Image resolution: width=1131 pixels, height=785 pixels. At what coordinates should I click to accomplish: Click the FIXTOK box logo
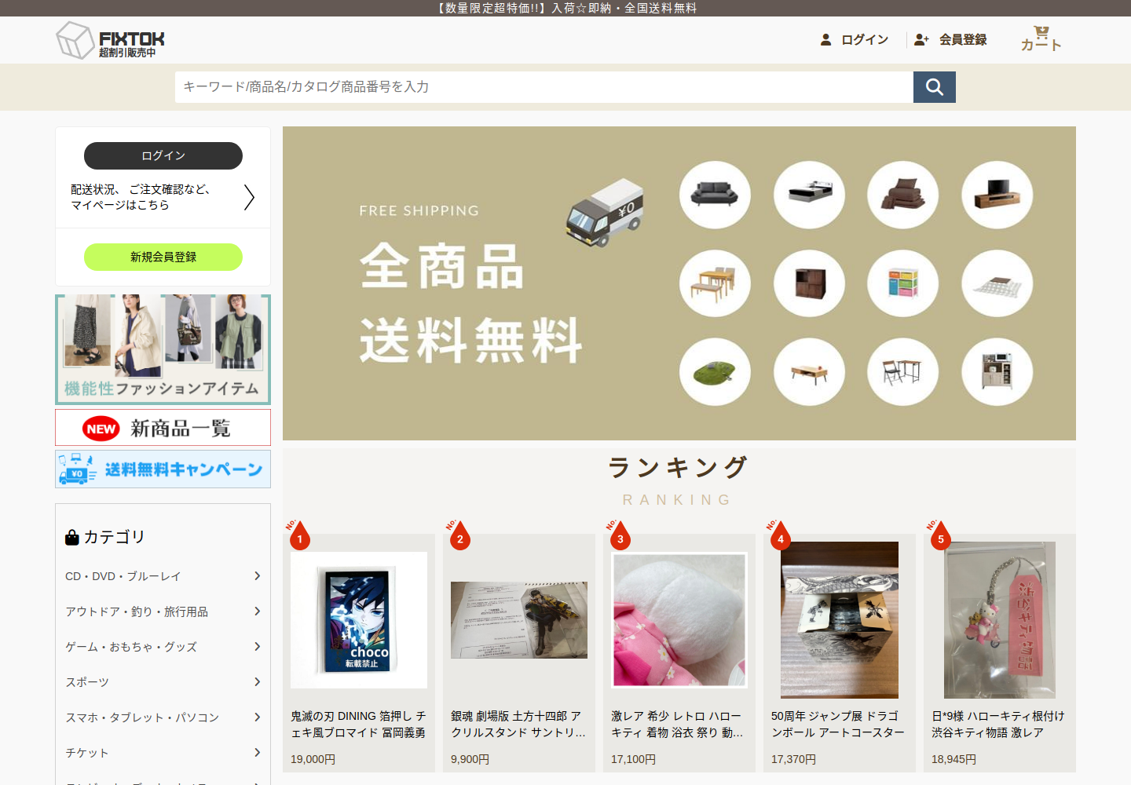(111, 40)
